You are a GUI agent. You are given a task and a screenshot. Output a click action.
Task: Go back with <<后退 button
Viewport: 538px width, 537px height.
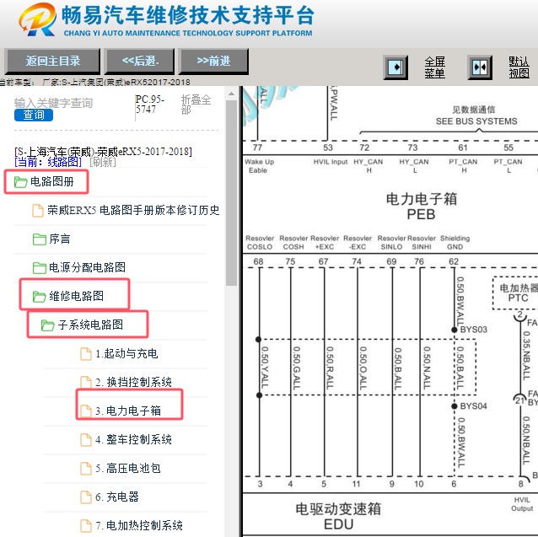pyautogui.click(x=140, y=62)
